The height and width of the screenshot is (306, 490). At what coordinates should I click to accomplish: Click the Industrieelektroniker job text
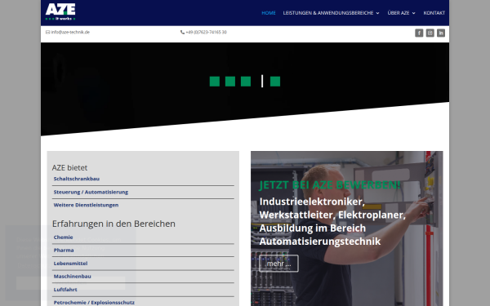pyautogui.click(x=332, y=221)
